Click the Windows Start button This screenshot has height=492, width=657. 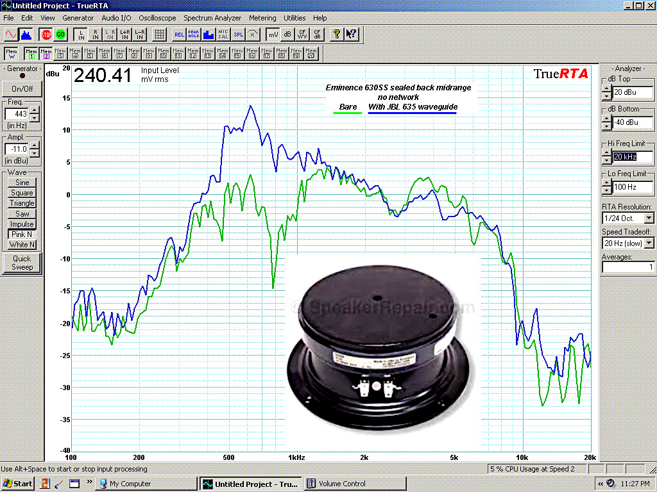click(x=17, y=484)
